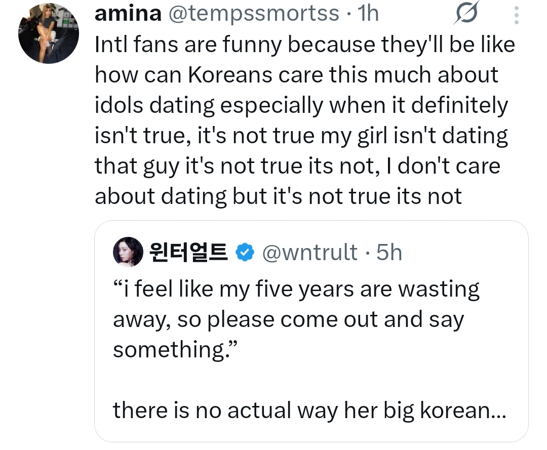
Task: Click the blue verified badge
Action: click(x=245, y=253)
